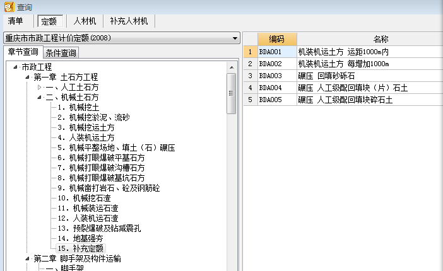The image size is (443, 271).
Task: Select 15. 补充定额 tree item
Action: click(81, 248)
